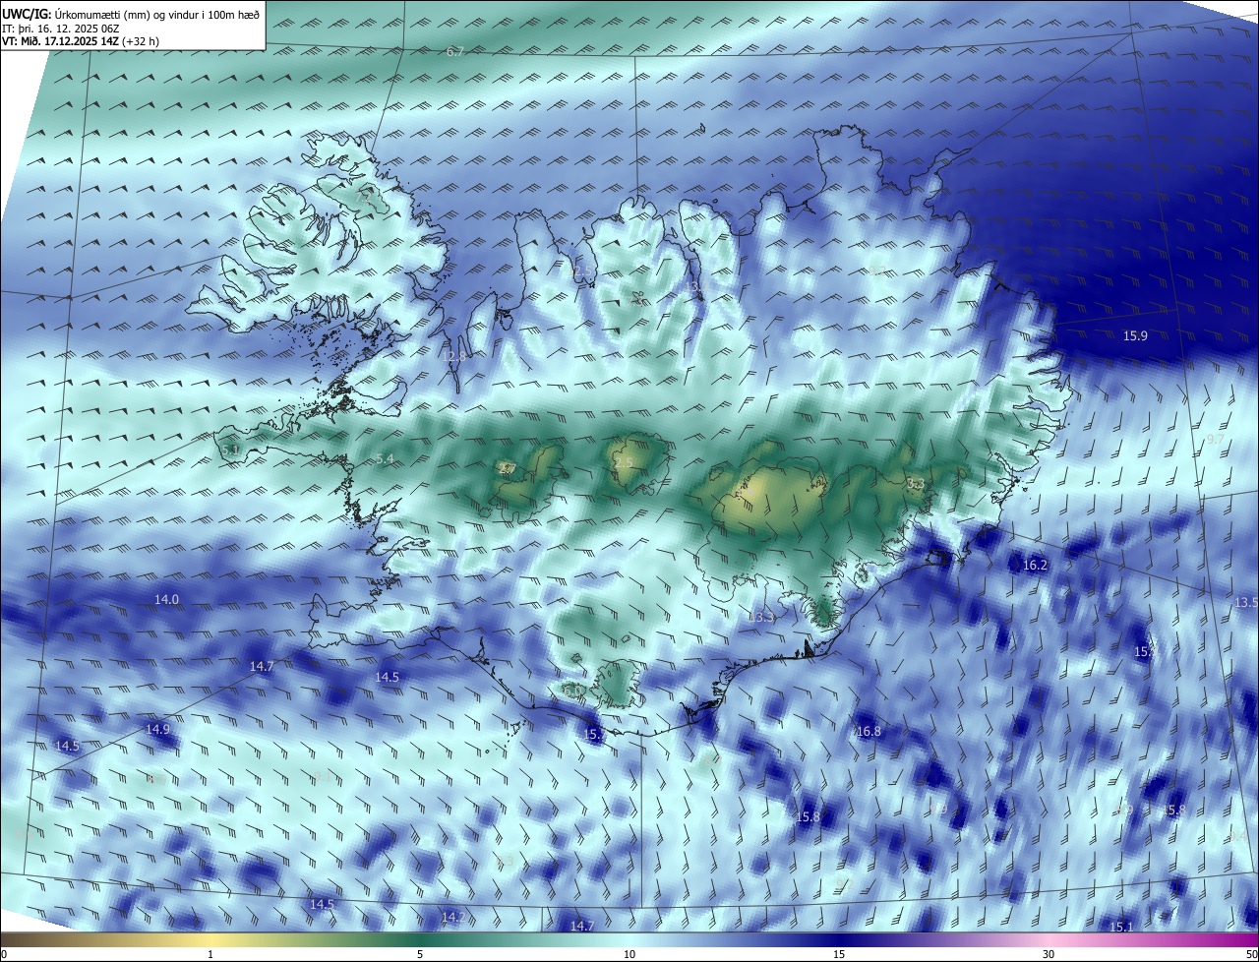Viewport: 1259px width, 962px height.
Task: Click the 16.2 value on the map
Action: (1035, 566)
